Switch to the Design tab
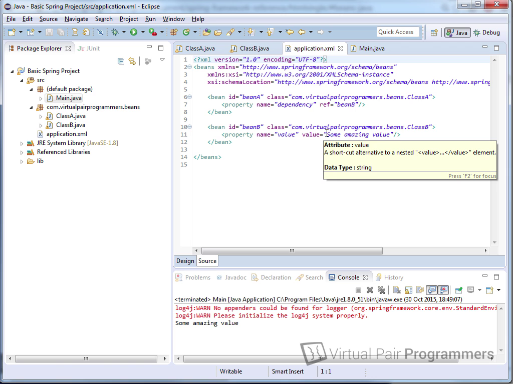 click(x=185, y=261)
